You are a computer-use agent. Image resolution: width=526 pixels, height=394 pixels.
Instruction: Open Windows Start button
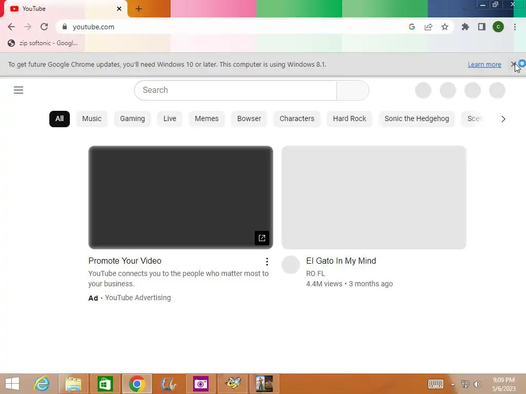(12, 384)
